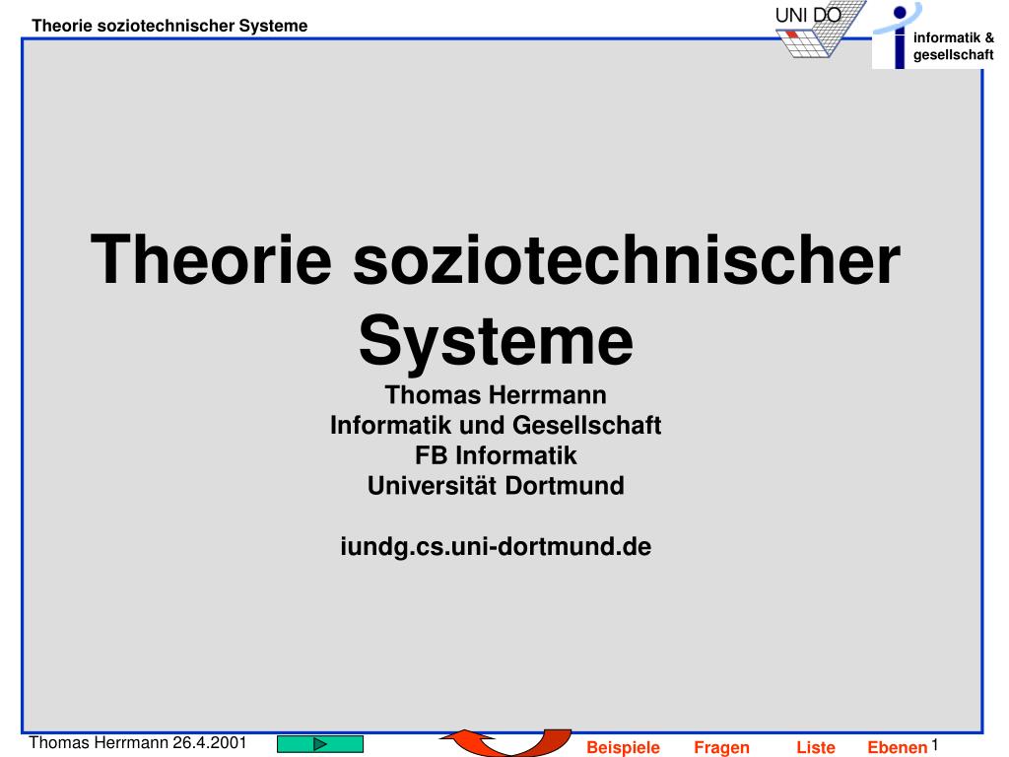The height and width of the screenshot is (757, 1009).
Task: Click the informatik & gesellschaft logo
Action: (936, 36)
